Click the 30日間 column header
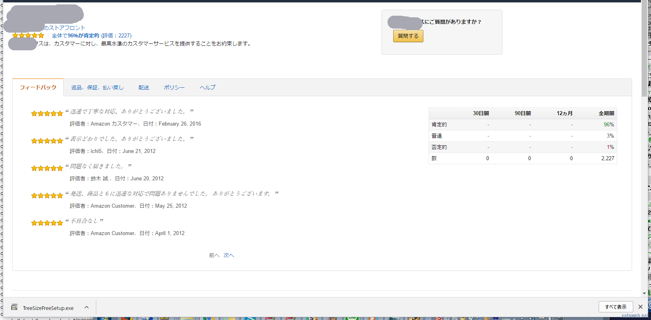 481,113
